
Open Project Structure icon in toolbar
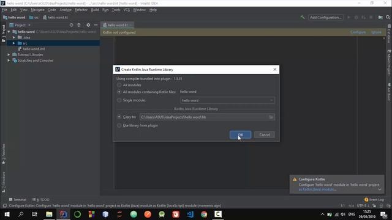tap(380, 17)
